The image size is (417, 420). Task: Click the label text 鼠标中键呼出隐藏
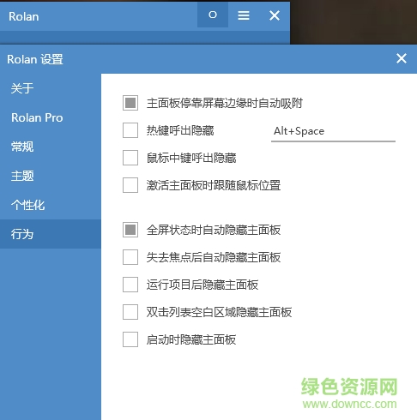pyautogui.click(x=191, y=158)
